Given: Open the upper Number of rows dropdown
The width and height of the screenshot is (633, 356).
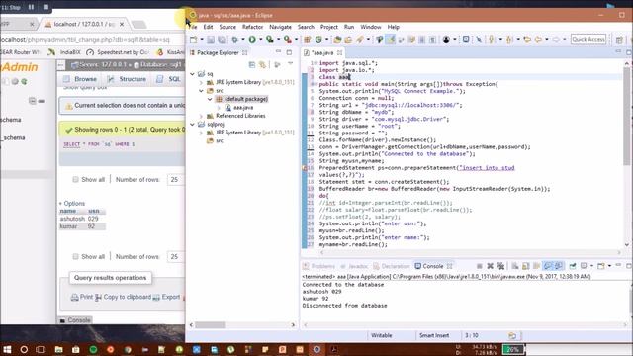Looking at the screenshot, I should (x=176, y=180).
